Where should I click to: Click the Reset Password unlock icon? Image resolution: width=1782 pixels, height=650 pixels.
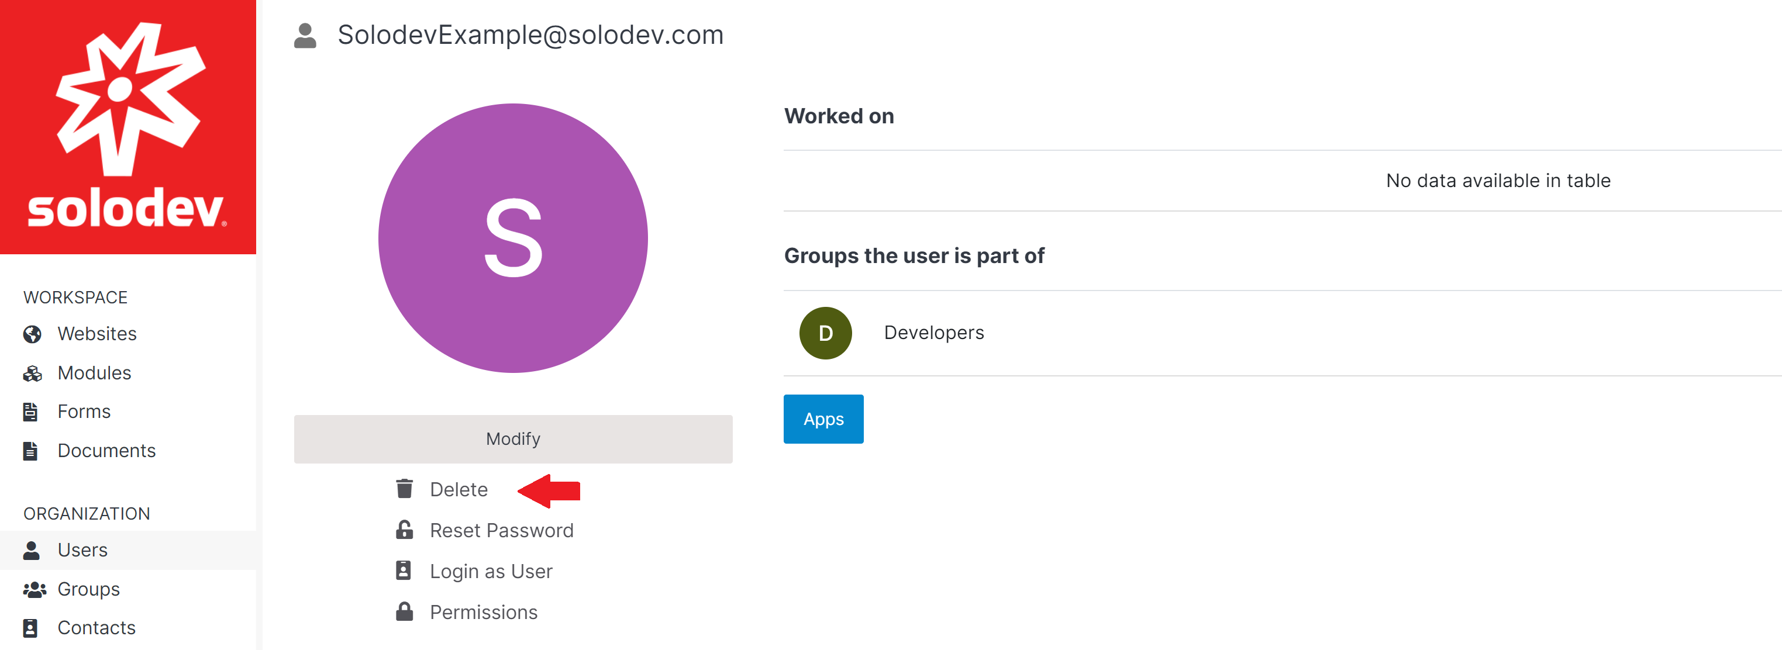[405, 530]
